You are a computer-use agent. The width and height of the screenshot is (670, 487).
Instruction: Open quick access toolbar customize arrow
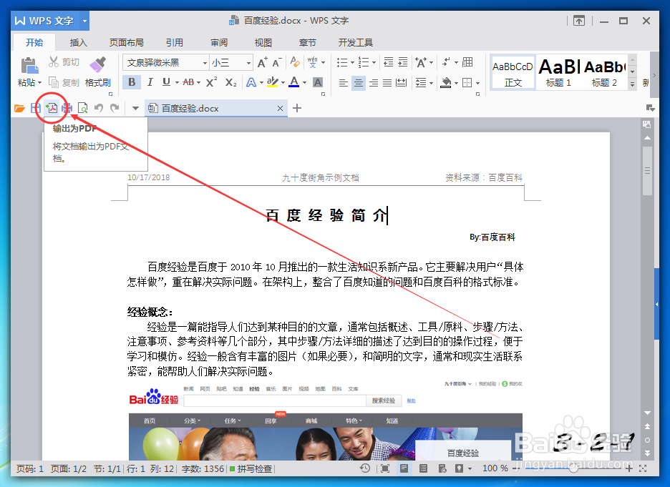(x=135, y=109)
